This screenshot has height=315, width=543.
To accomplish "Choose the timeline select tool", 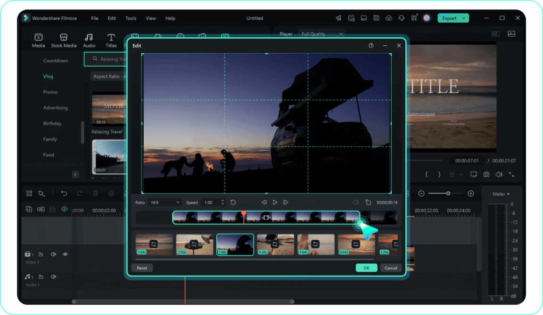I will 42,194.
